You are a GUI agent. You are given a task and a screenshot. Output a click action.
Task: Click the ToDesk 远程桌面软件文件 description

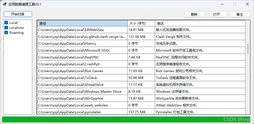click(200, 78)
